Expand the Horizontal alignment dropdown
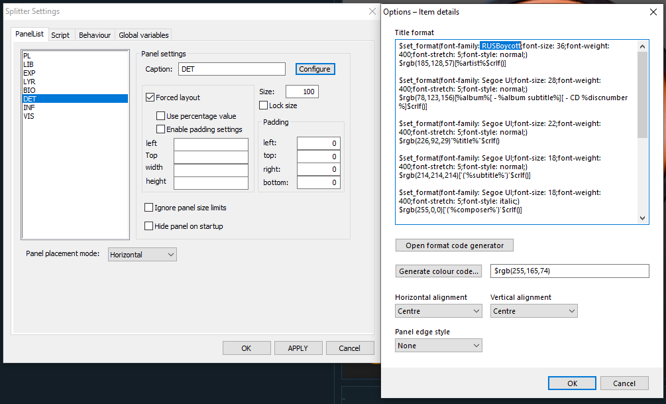Viewport: 666px width, 404px height. coord(439,311)
